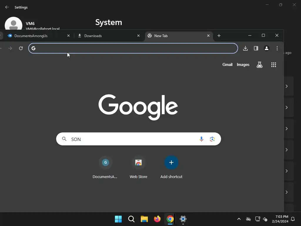Open File Explorer from the taskbar

point(144,219)
